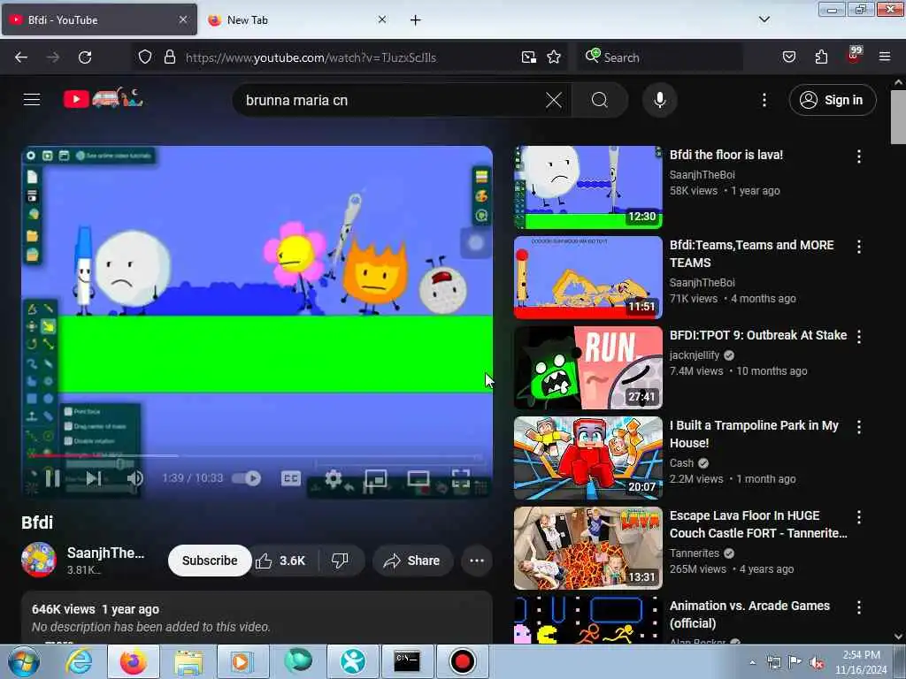
Task: Open video settings gear
Action: pyautogui.click(x=333, y=478)
